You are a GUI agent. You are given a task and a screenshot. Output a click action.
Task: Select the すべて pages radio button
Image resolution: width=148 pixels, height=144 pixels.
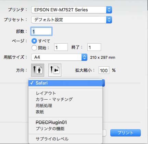(x=34, y=41)
